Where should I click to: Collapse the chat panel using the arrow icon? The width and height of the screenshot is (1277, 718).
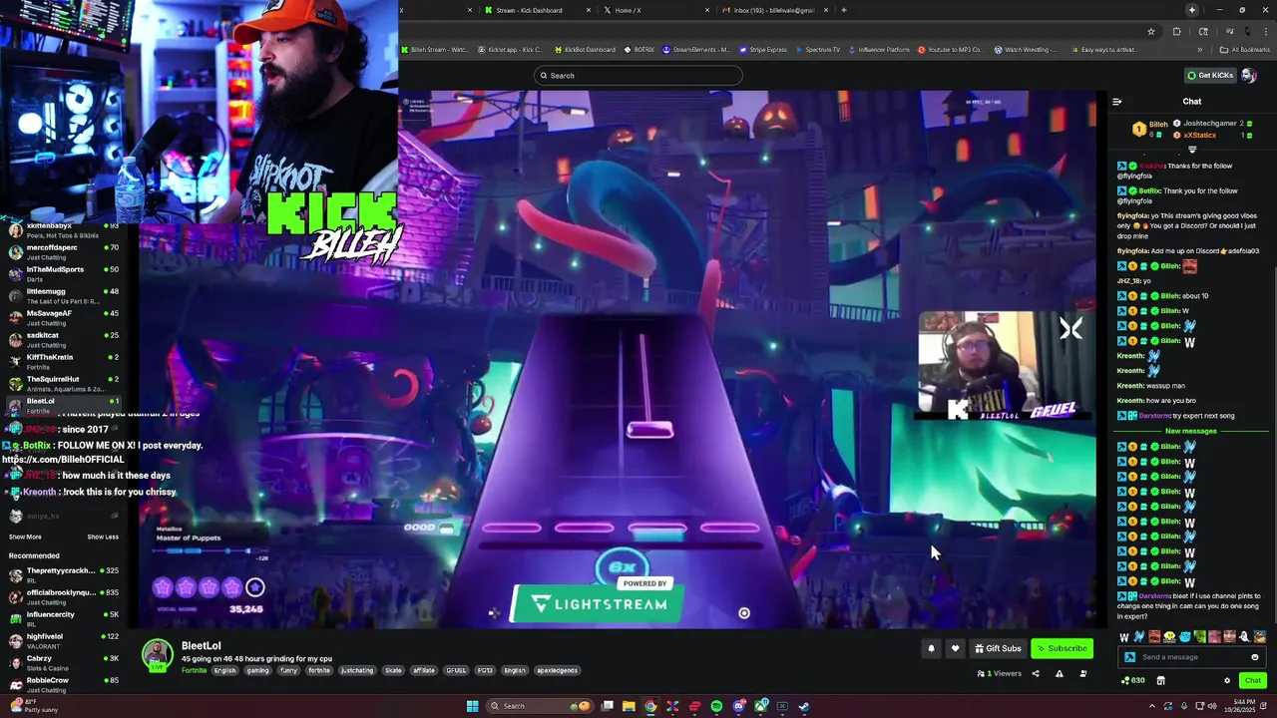(x=1117, y=102)
